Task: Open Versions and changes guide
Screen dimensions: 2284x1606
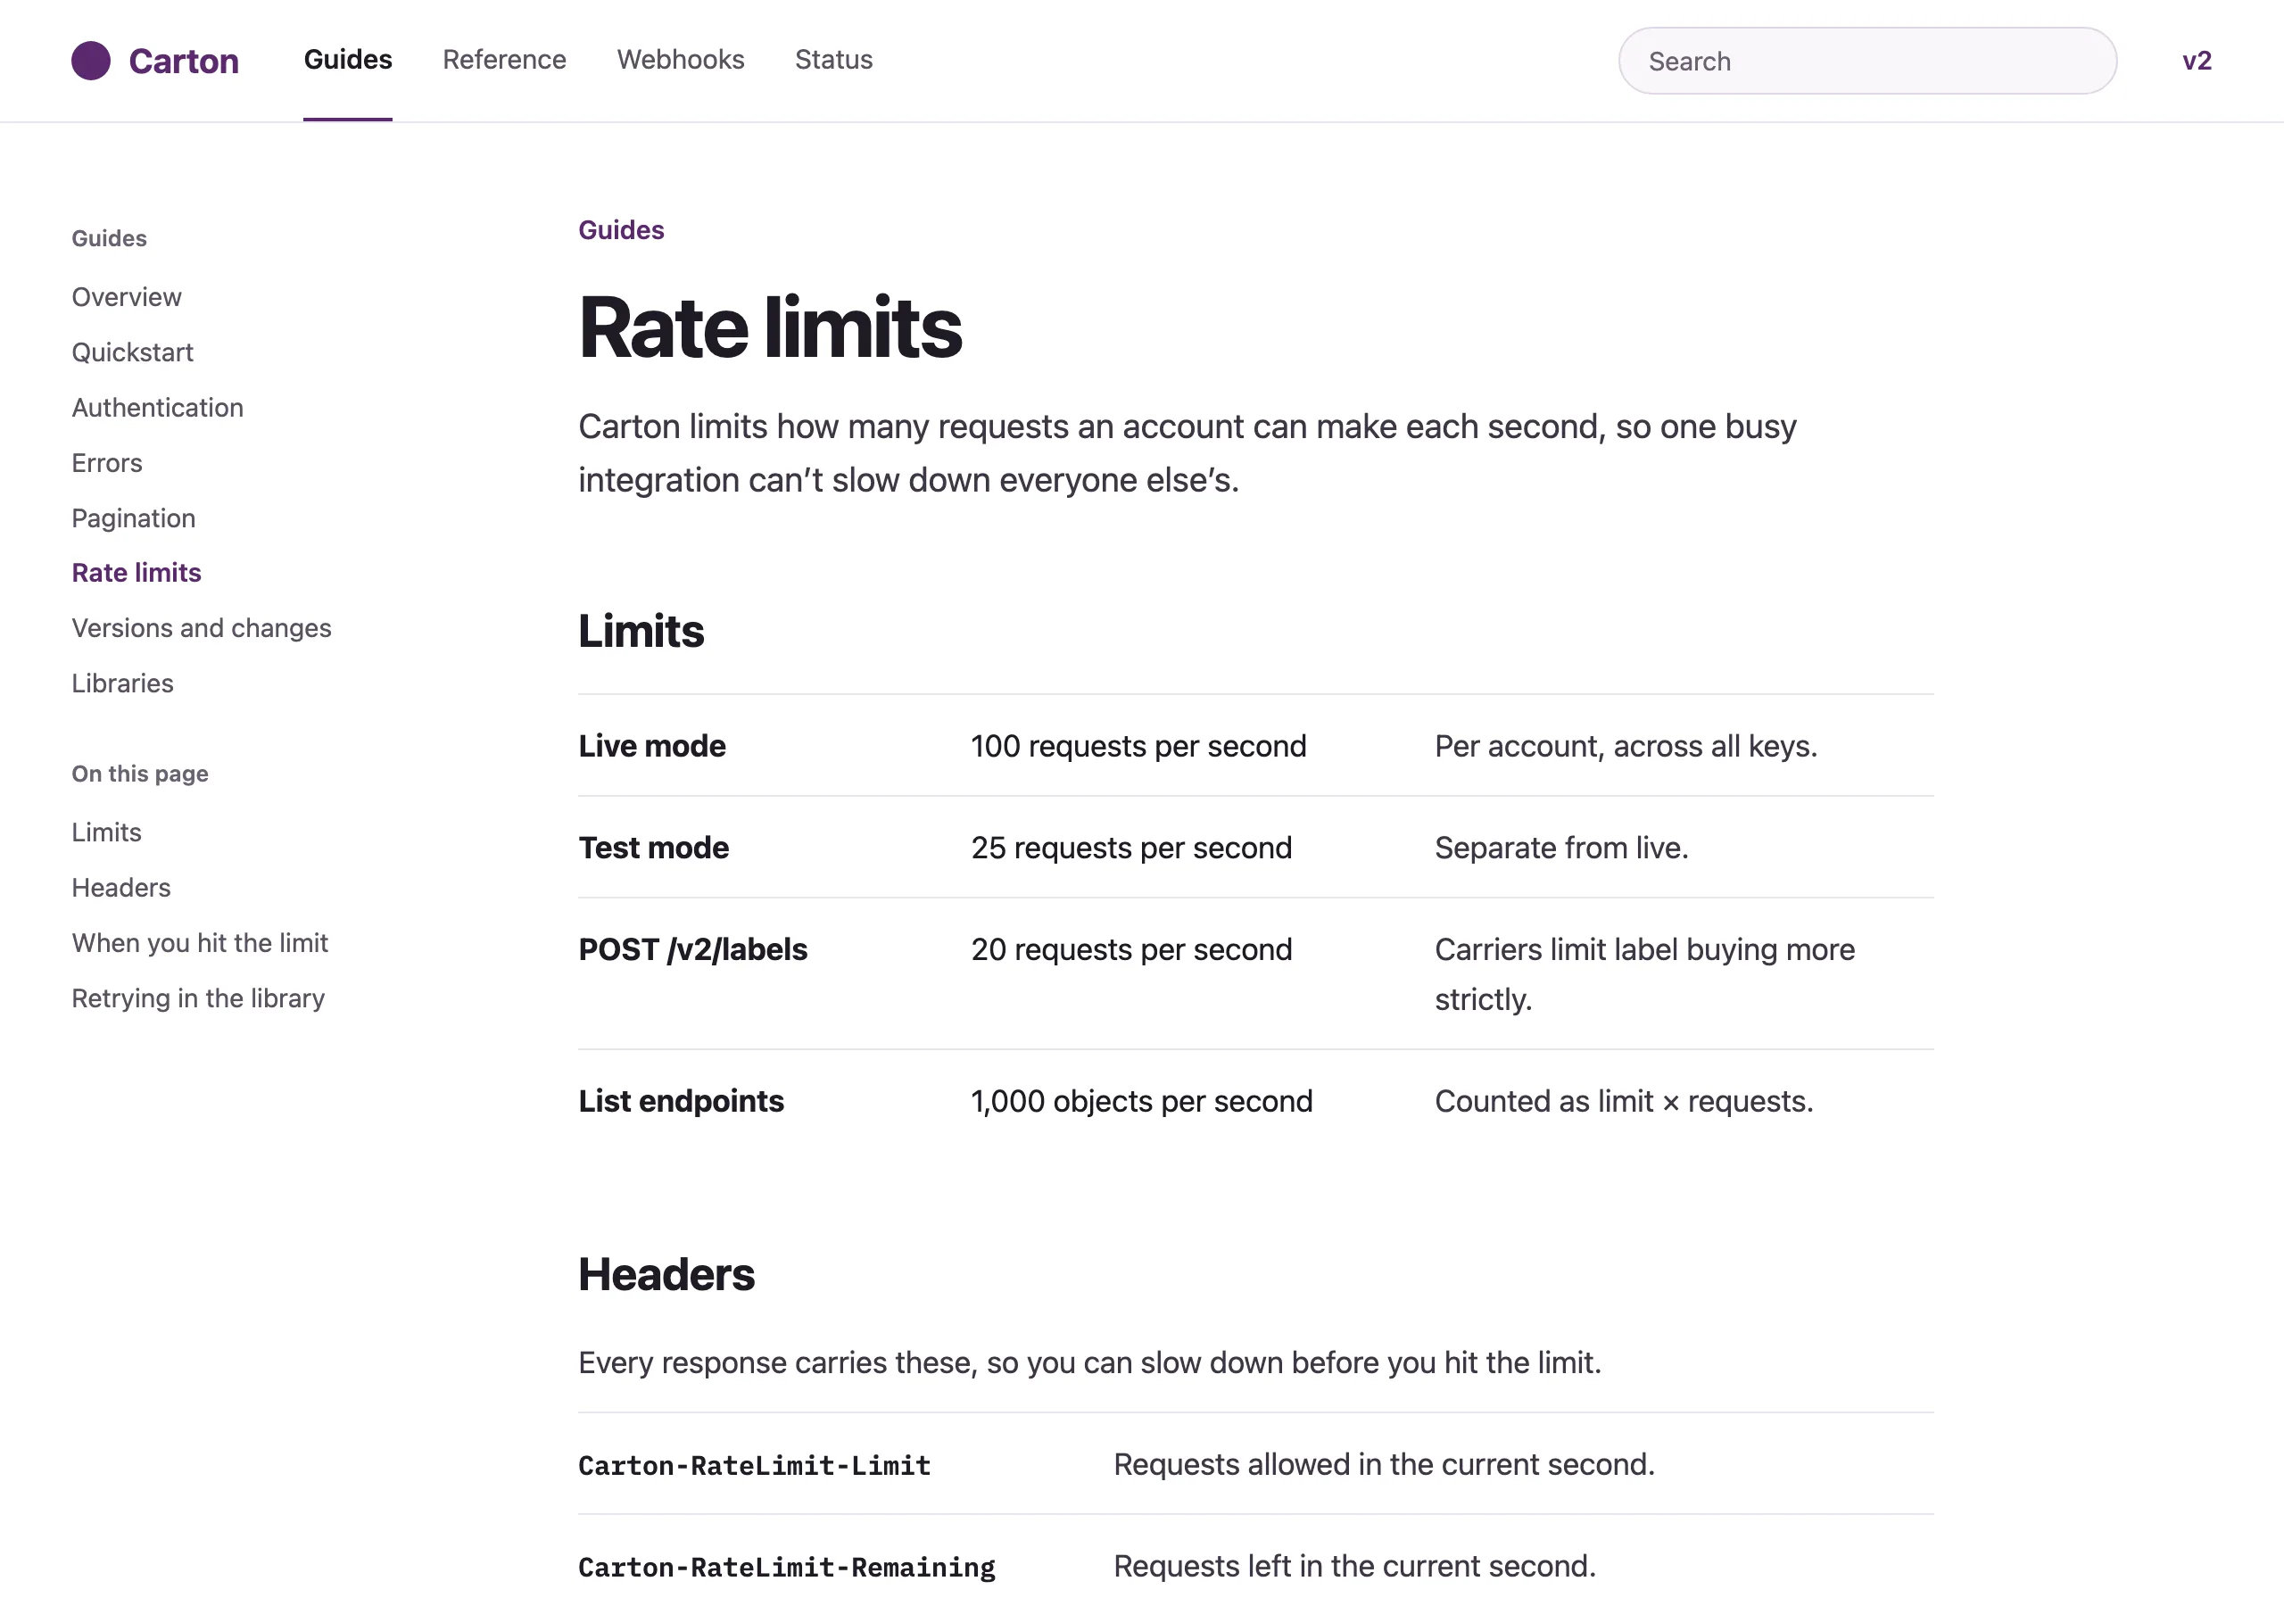Action: click(x=201, y=628)
